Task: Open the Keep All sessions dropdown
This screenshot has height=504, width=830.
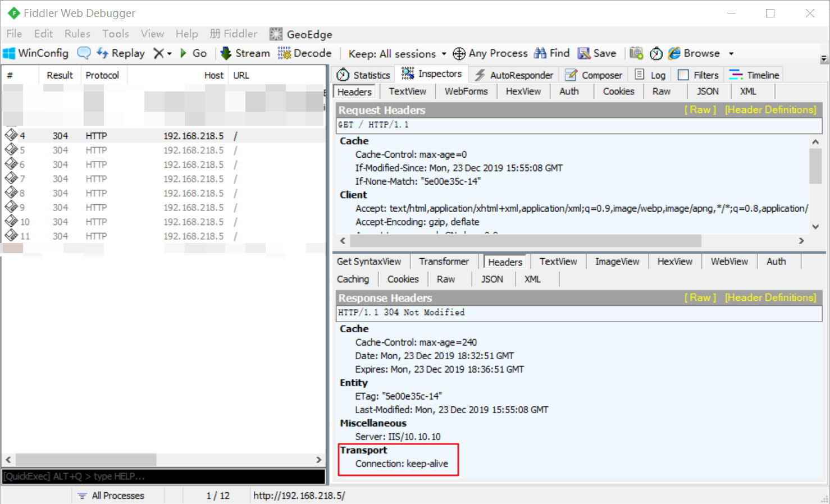Action: (x=397, y=54)
